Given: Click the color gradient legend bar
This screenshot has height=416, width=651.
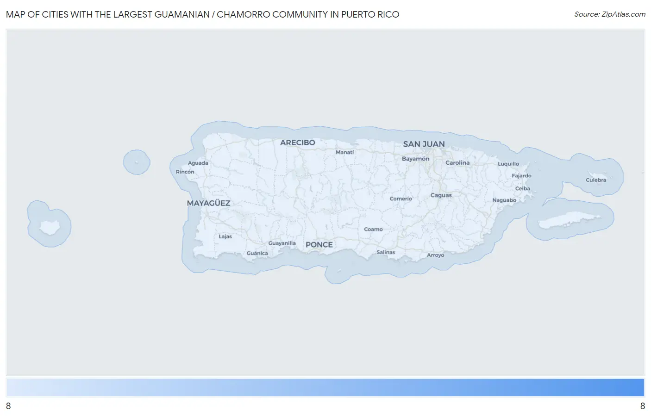Looking at the screenshot, I should click(x=325, y=388).
